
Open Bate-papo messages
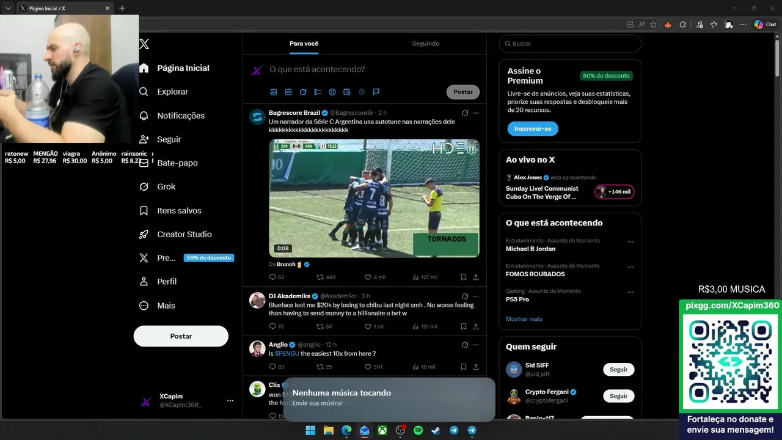[169, 163]
